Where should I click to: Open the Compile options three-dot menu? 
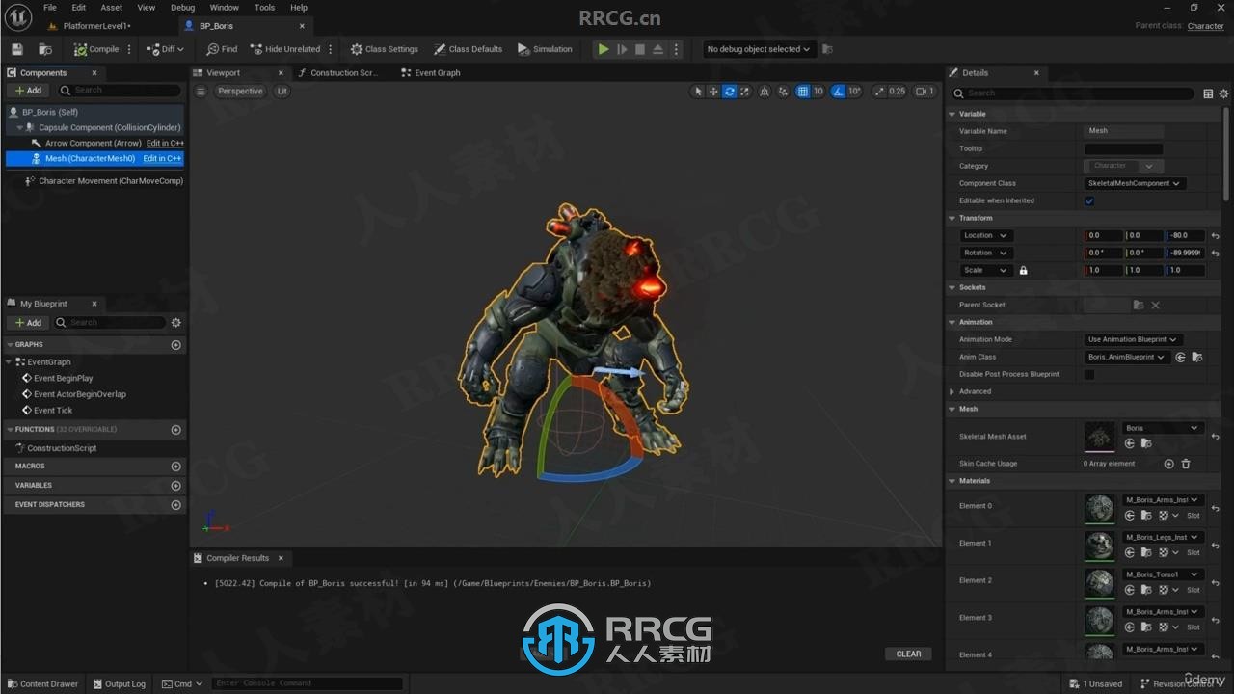point(129,49)
